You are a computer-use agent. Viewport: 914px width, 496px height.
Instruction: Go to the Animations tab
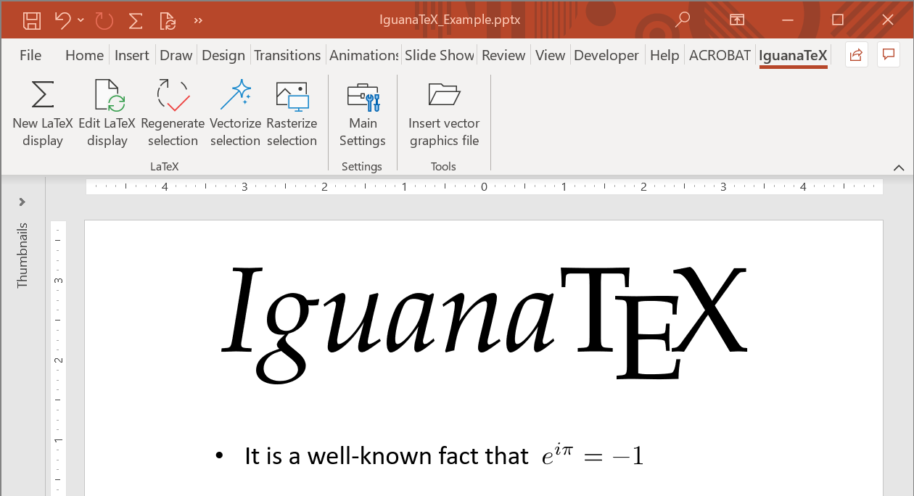363,55
